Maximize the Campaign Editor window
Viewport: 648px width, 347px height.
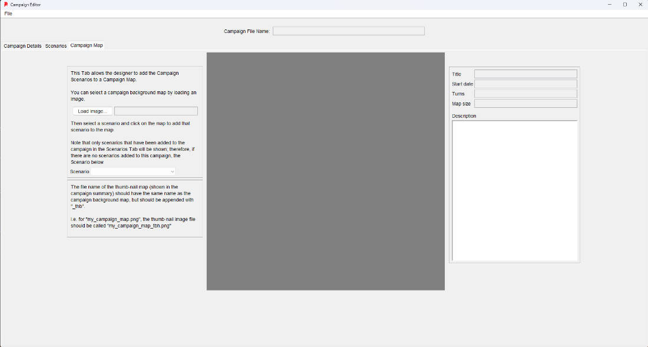(x=625, y=5)
